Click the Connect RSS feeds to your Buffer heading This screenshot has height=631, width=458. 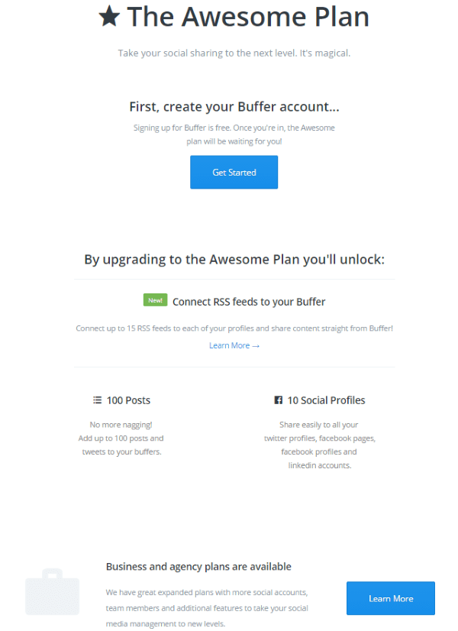click(x=249, y=302)
